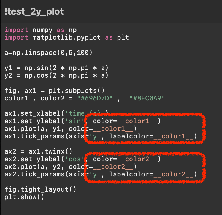This screenshot has width=222, height=215.
Task: Click the plt.subplots() call
Action: (x=77, y=91)
